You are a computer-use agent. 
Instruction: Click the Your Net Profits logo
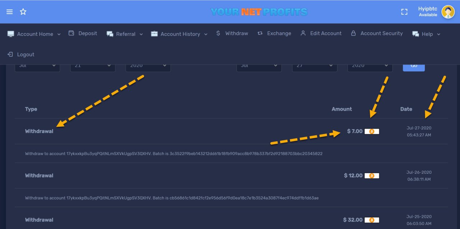[259, 12]
